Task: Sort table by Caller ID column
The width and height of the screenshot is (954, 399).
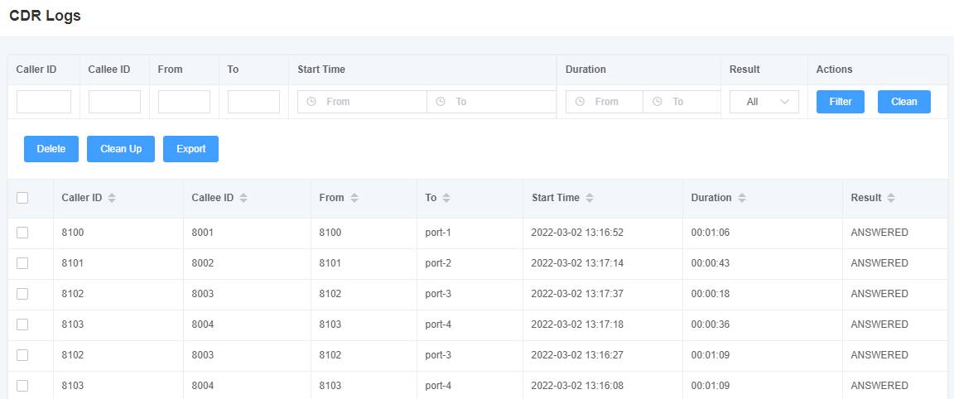Action: (x=111, y=199)
